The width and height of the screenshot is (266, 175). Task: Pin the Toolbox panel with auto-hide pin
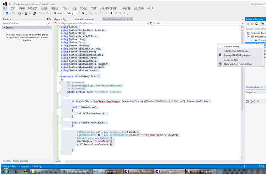point(48,19)
